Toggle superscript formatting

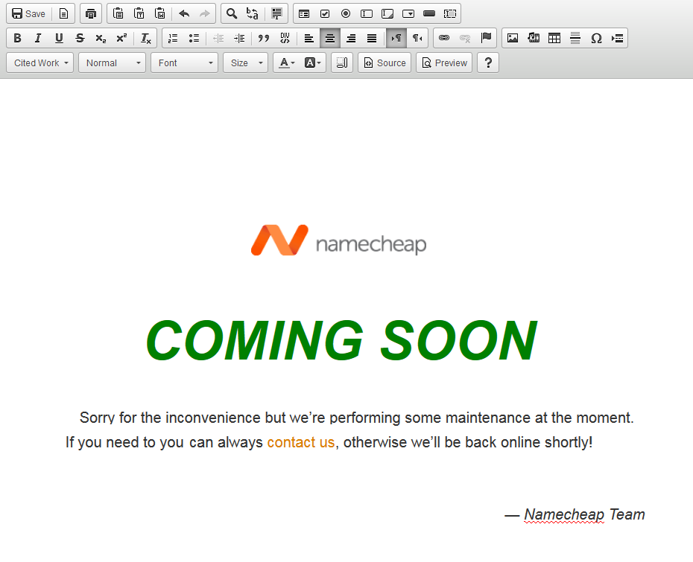tap(121, 39)
